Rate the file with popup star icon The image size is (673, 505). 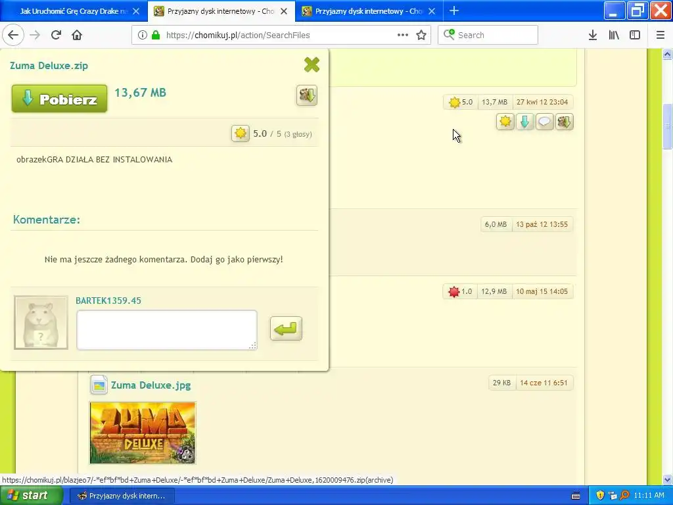(241, 133)
